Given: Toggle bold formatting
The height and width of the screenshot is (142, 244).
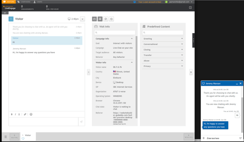Looking at the screenshot, I should [x=12, y=114].
